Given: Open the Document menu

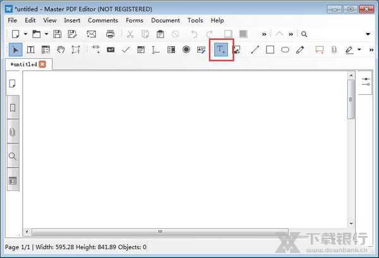Looking at the screenshot, I should 165,20.
